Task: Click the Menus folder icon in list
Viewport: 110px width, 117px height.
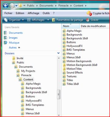Action: pyautogui.click(x=64, y=54)
